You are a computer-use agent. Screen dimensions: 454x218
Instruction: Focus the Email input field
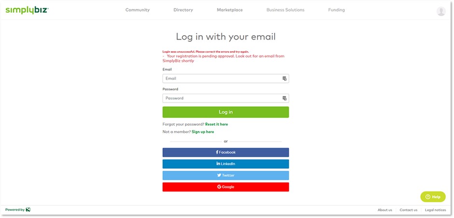click(222, 78)
